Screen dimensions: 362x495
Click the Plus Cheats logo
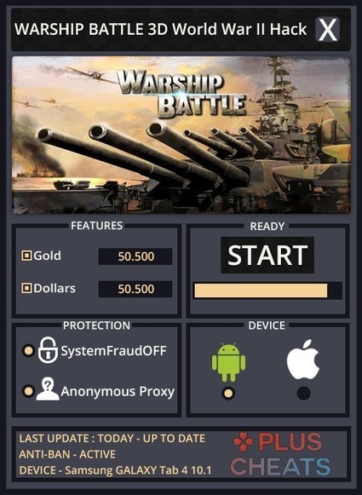[x=280, y=454]
